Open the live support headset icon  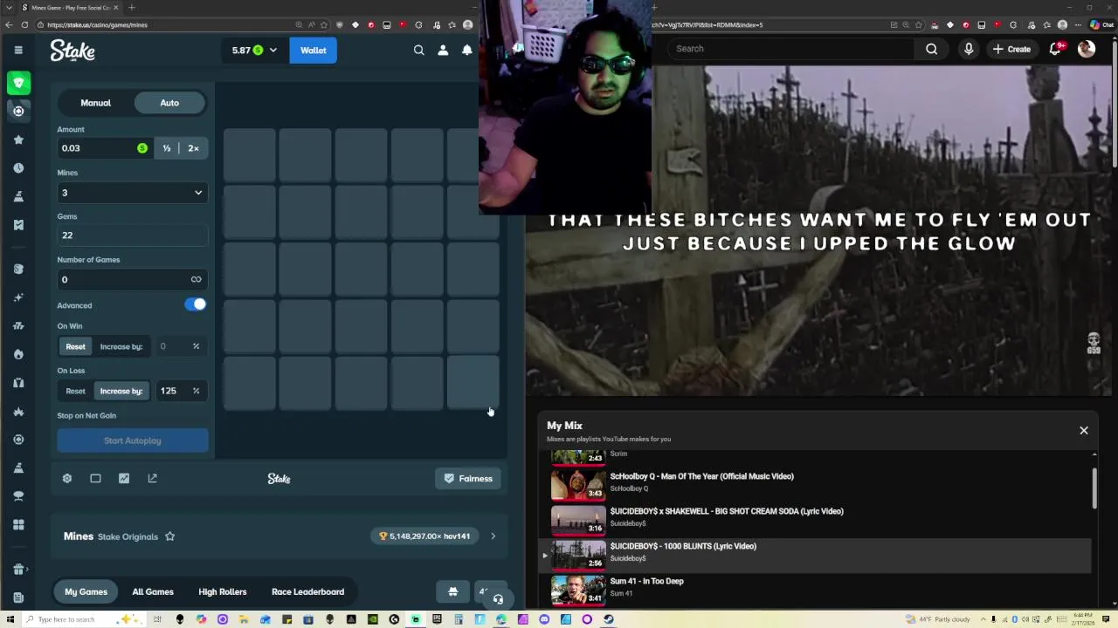coord(498,599)
